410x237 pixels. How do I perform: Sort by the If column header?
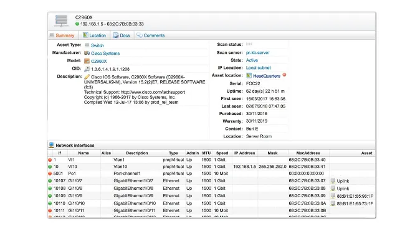tap(59, 153)
